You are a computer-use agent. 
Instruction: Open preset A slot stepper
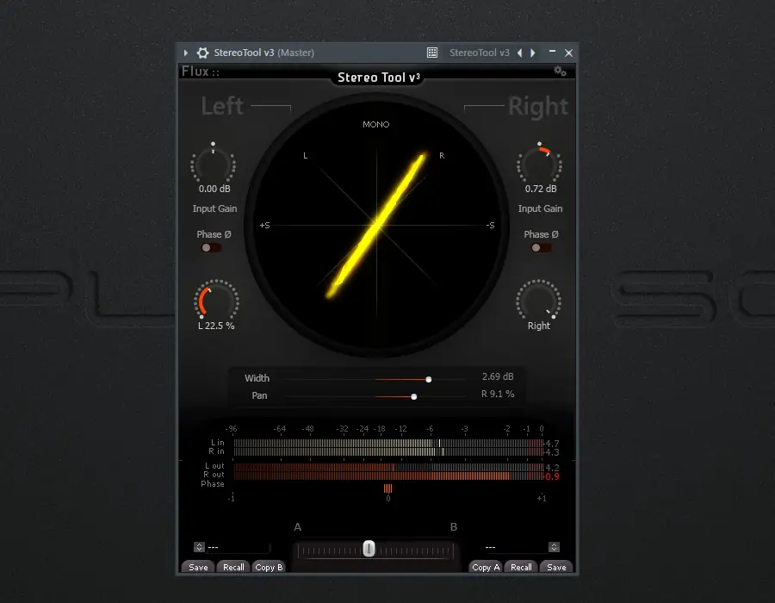click(199, 547)
